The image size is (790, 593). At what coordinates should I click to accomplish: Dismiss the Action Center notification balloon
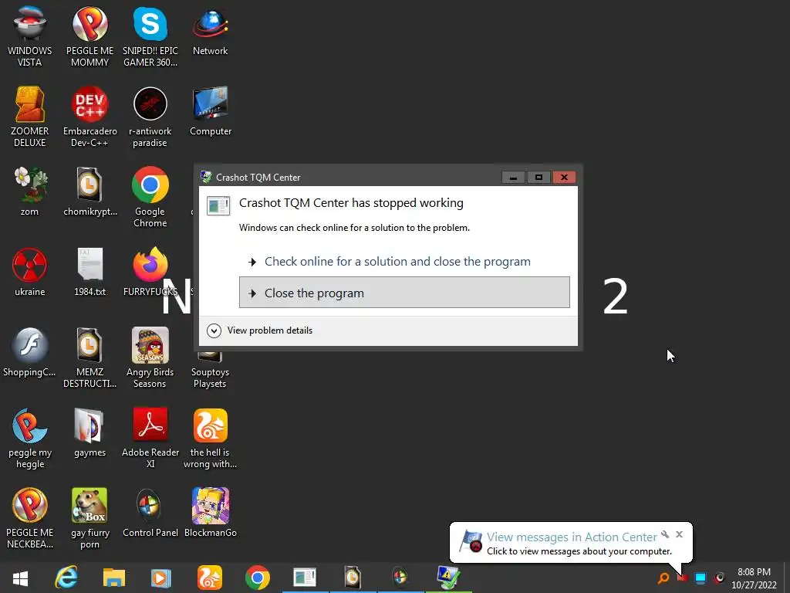679,534
